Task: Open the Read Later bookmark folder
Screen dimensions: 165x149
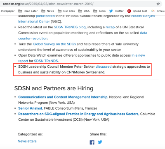Action: 28,11
